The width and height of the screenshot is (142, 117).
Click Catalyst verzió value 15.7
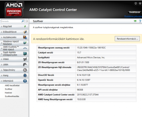[79, 53]
